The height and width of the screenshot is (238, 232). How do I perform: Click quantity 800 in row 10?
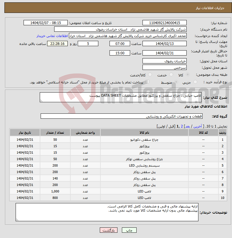click(55, 198)
